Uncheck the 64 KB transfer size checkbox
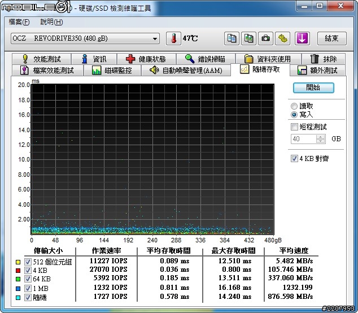358x313 pixels. 28,279
